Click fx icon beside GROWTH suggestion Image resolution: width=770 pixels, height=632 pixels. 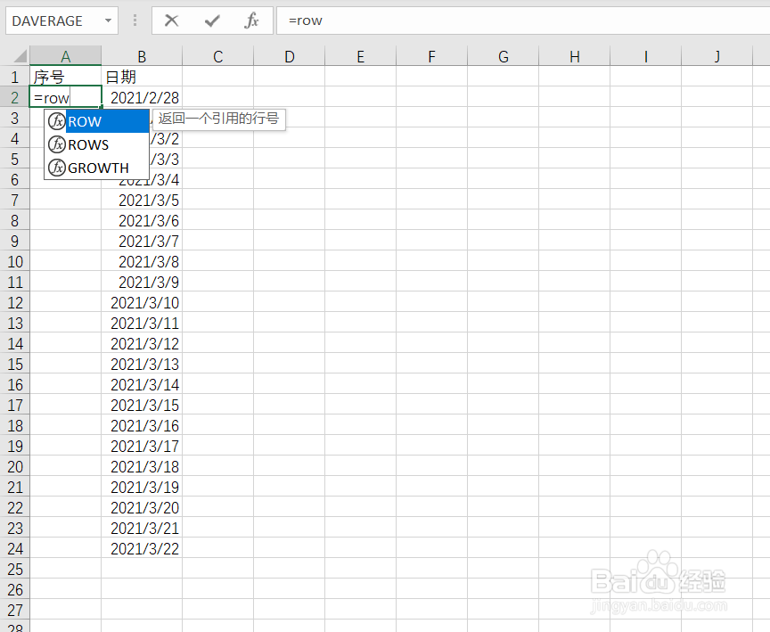(57, 168)
